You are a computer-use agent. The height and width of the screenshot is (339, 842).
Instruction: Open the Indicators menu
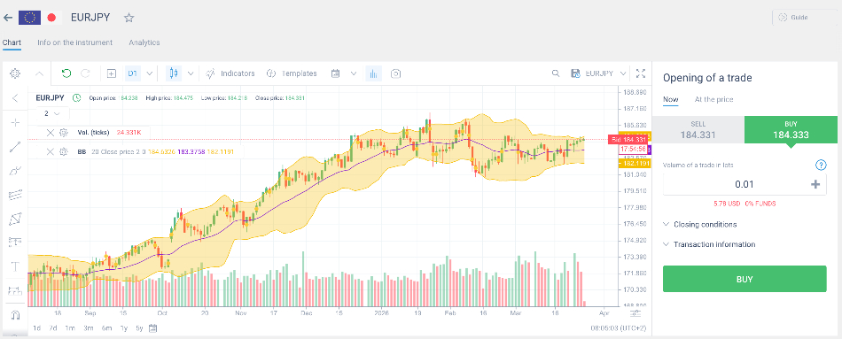[x=230, y=73]
